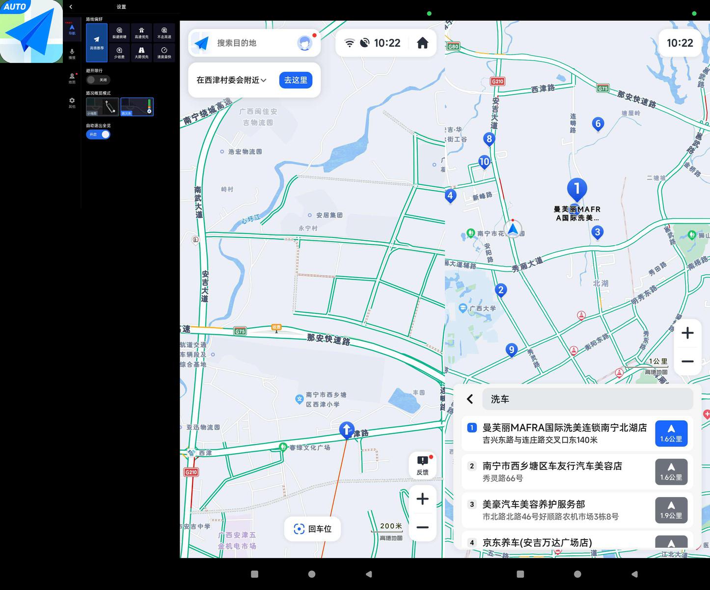Enable the 避开限行 switch
Image resolution: width=710 pixels, height=590 pixels.
97,80
